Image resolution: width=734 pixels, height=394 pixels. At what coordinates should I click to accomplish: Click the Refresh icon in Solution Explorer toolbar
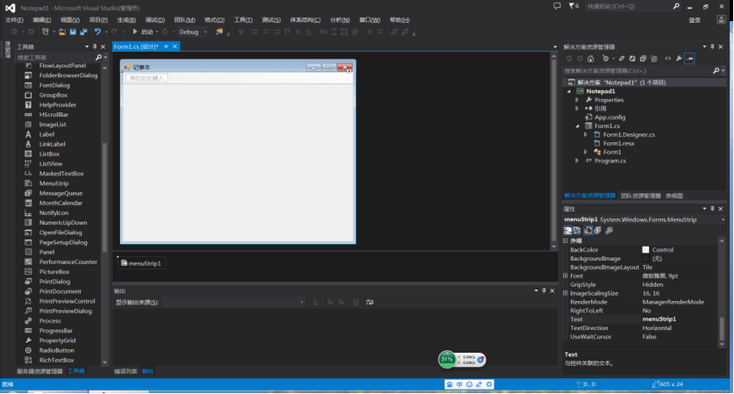(x=632, y=59)
